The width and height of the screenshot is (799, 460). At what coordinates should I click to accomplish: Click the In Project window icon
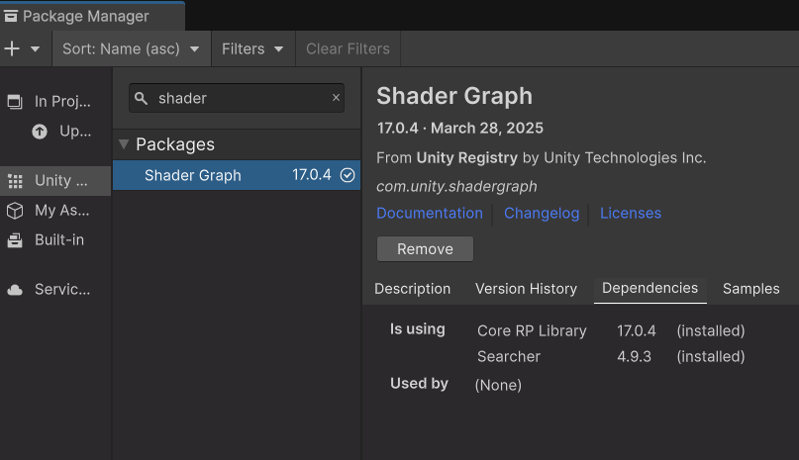[15, 102]
